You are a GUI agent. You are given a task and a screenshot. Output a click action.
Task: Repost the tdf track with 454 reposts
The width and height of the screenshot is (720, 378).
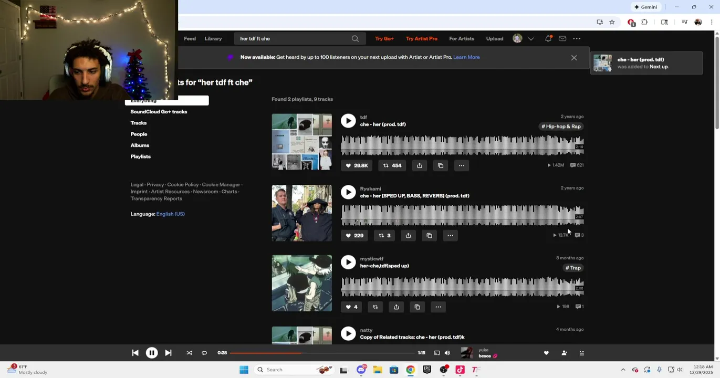(x=392, y=165)
